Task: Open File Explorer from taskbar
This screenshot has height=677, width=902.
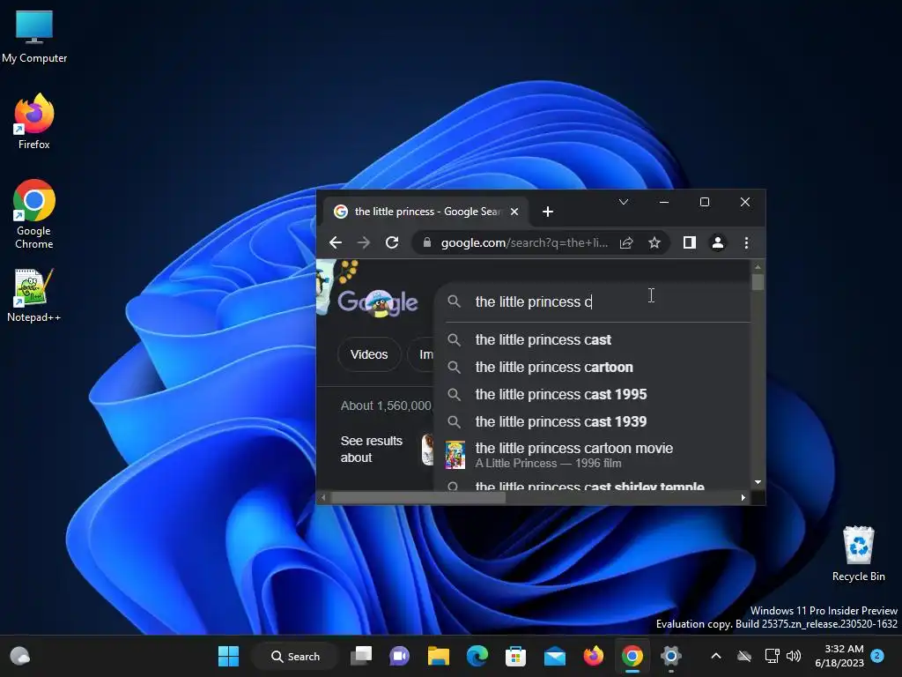Action: tap(439, 656)
